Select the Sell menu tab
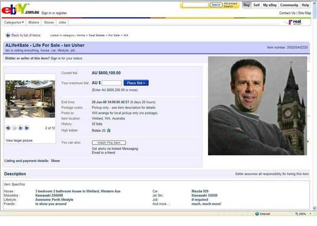Viewport: 317px width, 226px height. click(x=256, y=5)
